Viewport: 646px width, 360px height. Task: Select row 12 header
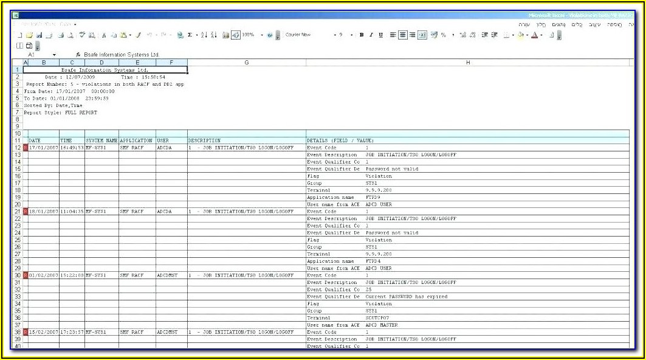pyautogui.click(x=17, y=148)
